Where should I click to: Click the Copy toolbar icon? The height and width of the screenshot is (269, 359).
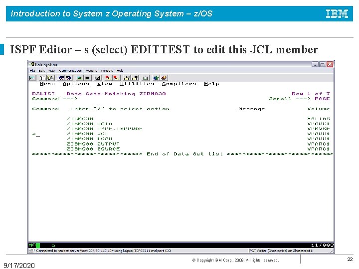42,78
